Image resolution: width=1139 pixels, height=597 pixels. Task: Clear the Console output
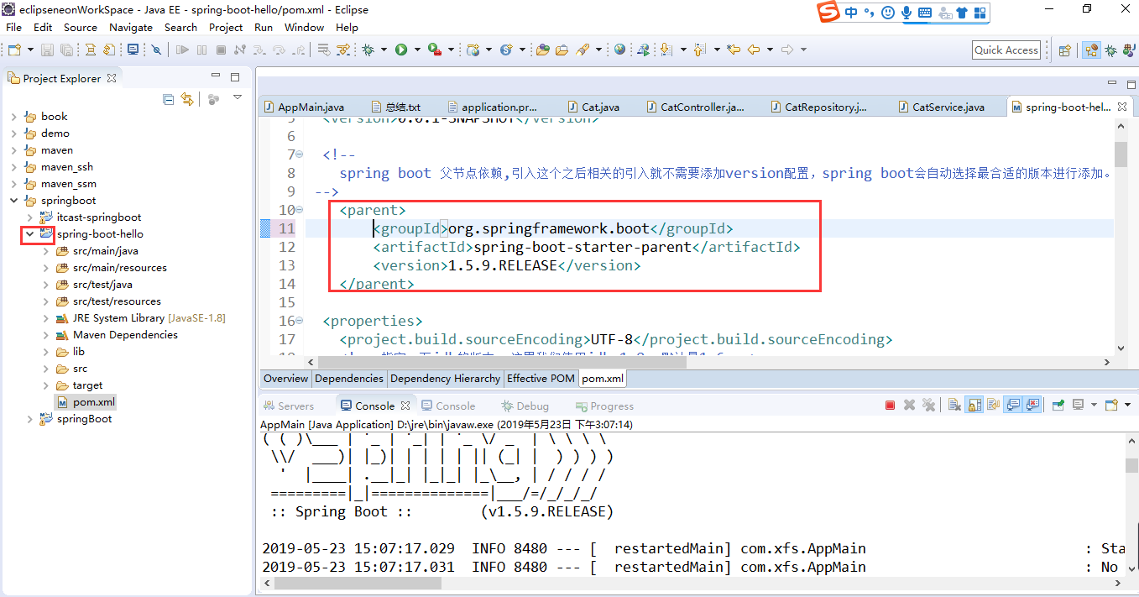pyautogui.click(x=954, y=405)
